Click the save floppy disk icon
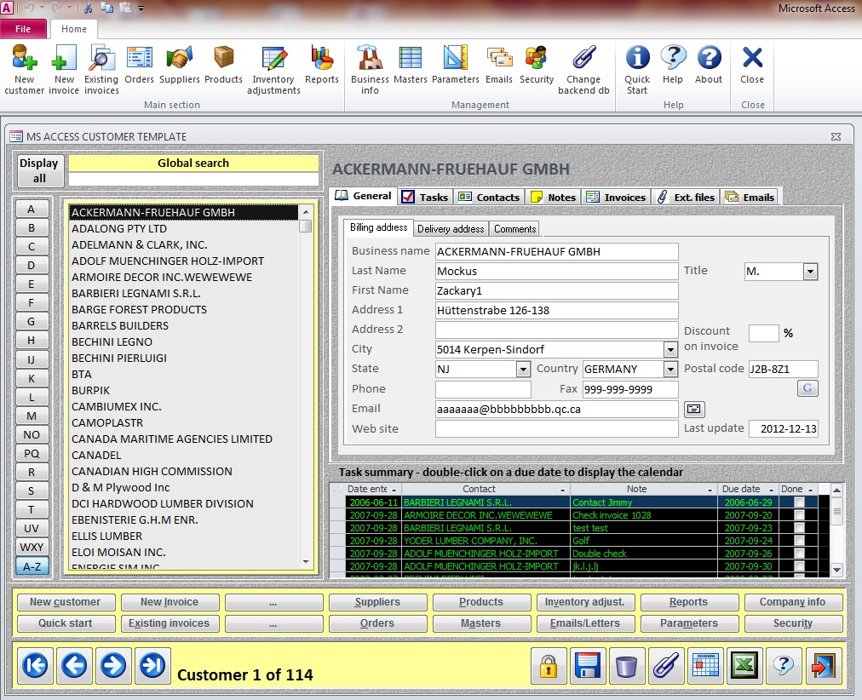 pos(586,665)
